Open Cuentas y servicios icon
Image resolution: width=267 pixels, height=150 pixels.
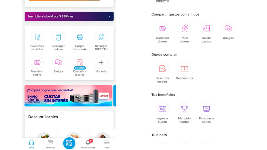pos(37,37)
